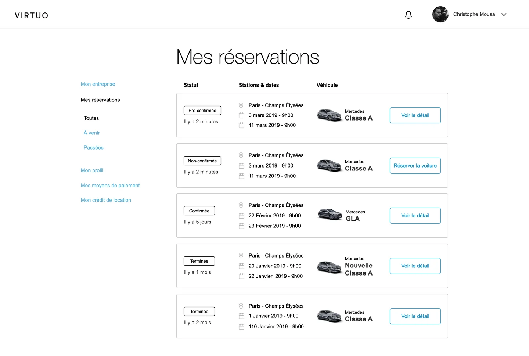This screenshot has height=356, width=529.
Task: Go to Mon profil
Action: point(92,170)
